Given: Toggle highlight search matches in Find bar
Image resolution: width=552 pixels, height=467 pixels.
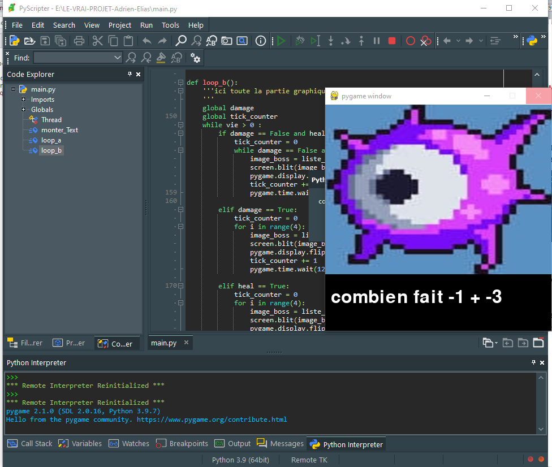Looking at the screenshot, I should [161, 58].
